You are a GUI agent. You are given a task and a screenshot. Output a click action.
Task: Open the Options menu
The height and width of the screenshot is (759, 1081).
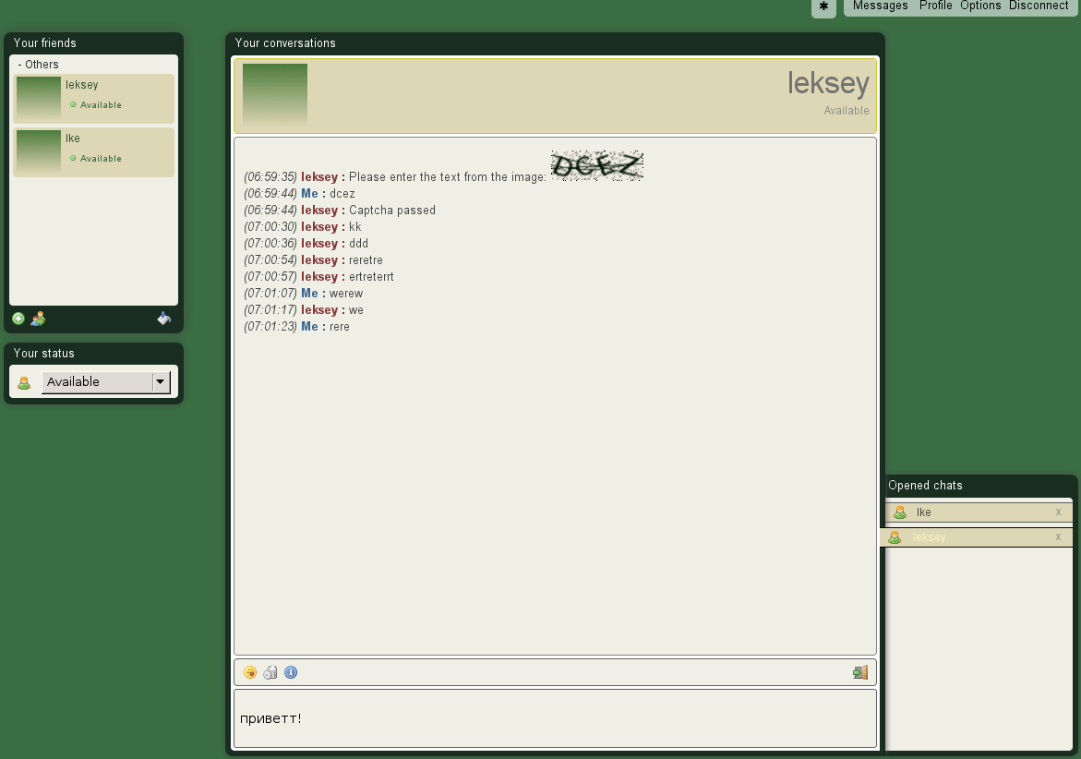click(x=980, y=6)
